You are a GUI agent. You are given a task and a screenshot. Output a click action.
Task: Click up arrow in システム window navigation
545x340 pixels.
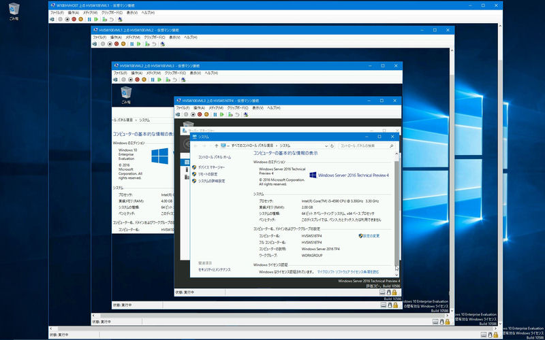coord(217,146)
